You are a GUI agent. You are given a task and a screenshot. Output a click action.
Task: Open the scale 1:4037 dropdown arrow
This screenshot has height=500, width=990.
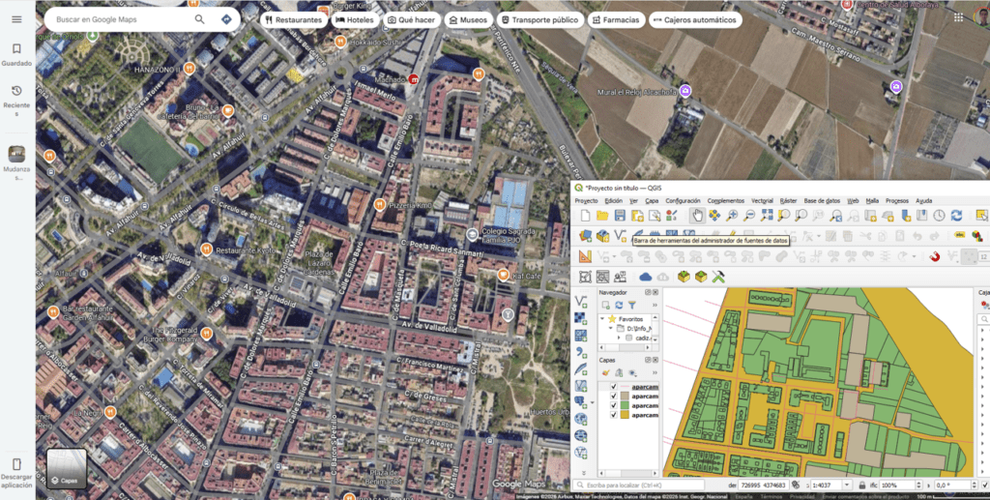[x=847, y=485]
